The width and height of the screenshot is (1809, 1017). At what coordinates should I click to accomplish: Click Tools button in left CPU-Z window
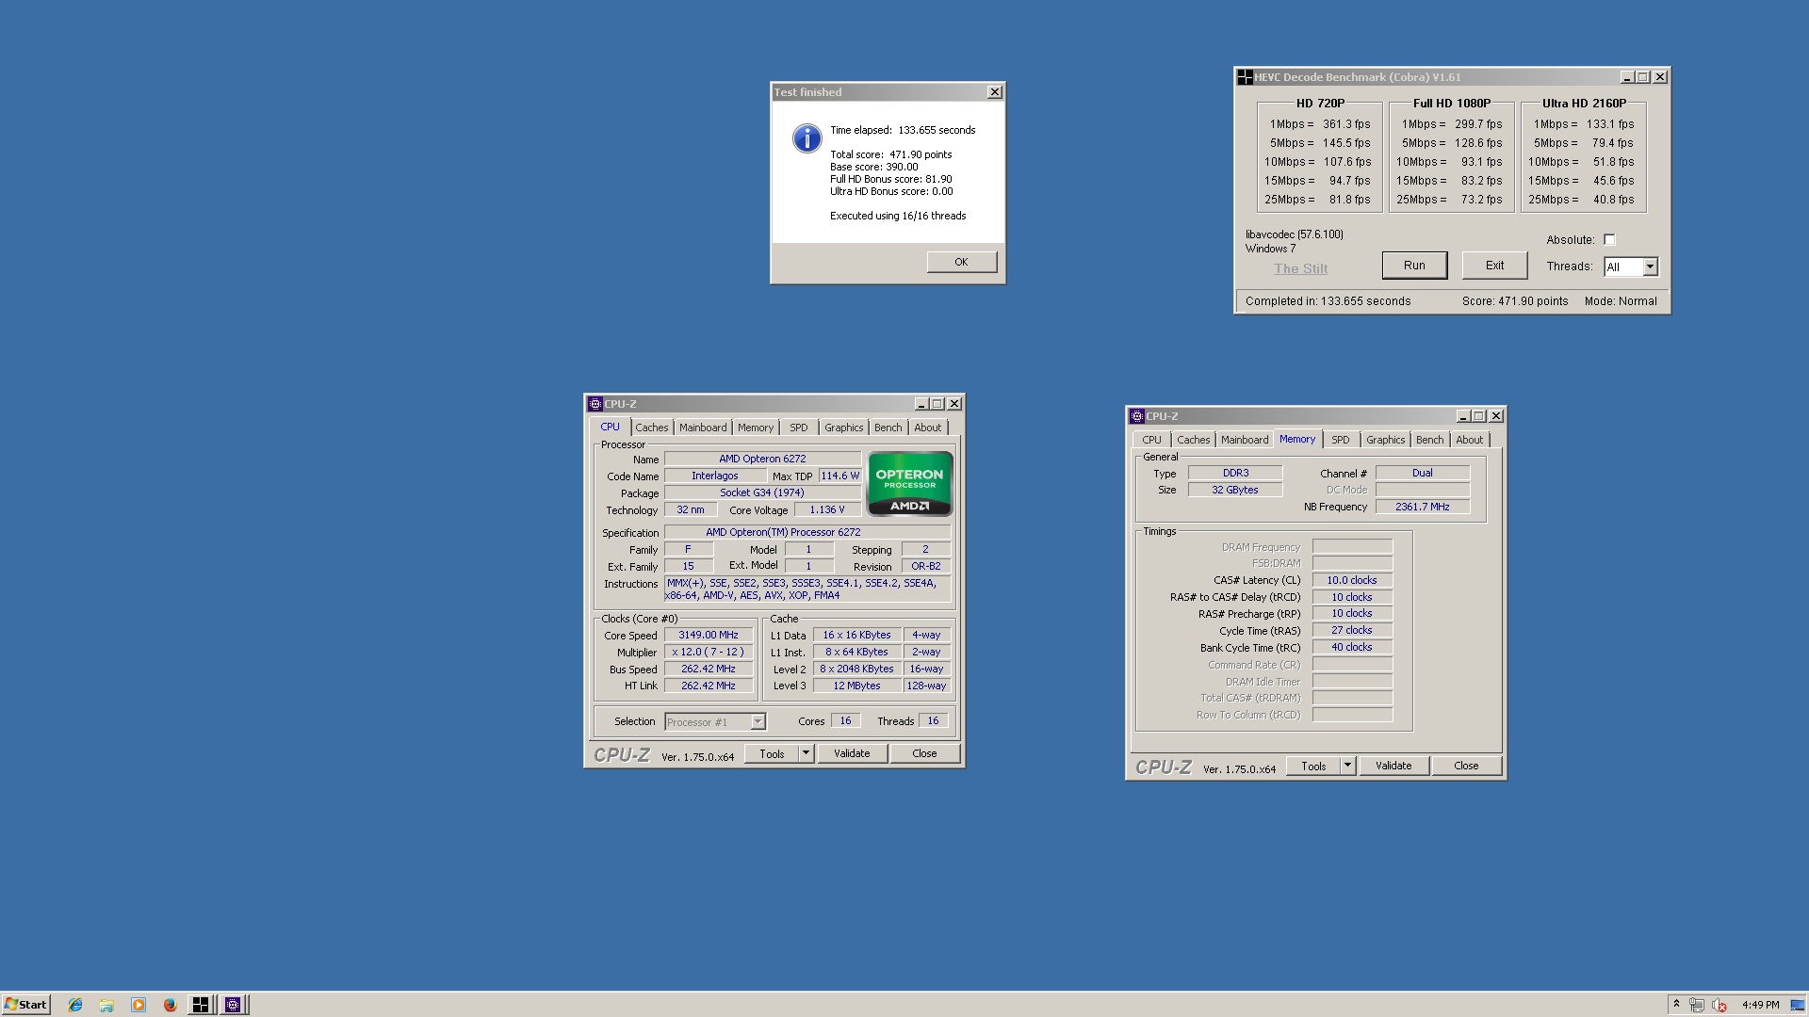pyautogui.click(x=772, y=753)
